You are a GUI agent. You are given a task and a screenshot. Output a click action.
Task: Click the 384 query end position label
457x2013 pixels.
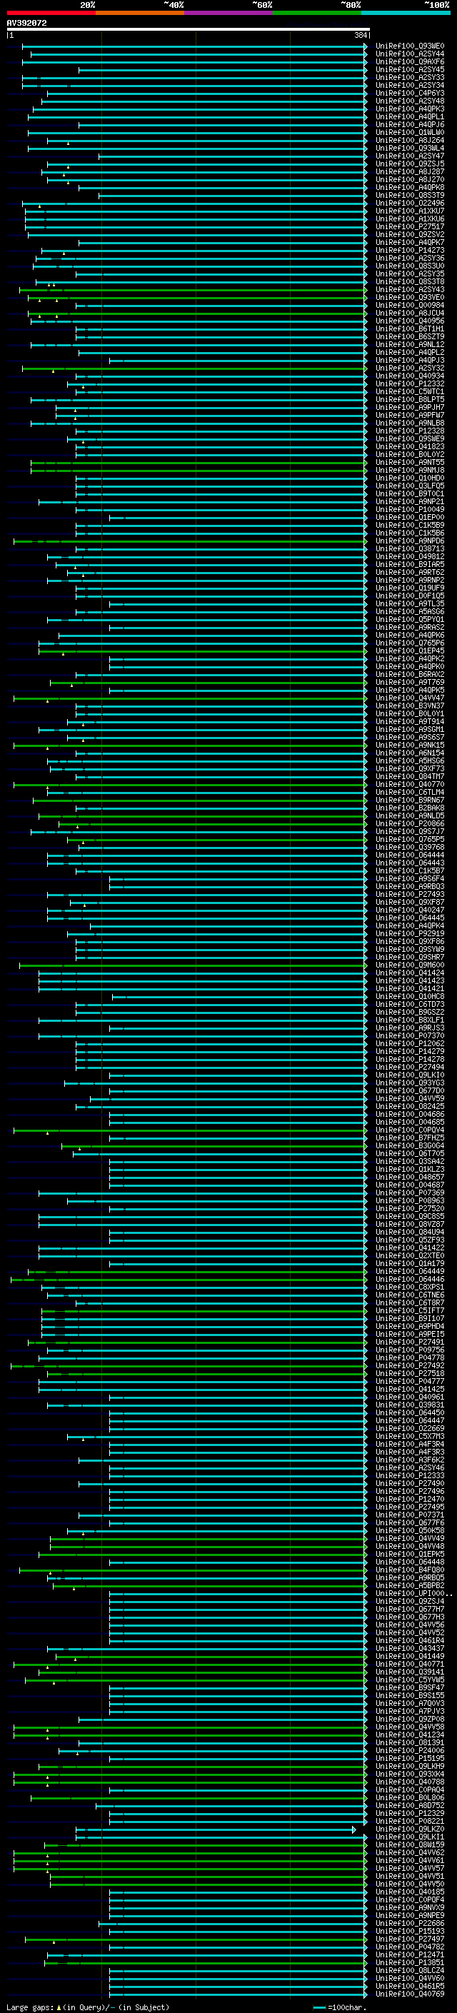[360, 35]
